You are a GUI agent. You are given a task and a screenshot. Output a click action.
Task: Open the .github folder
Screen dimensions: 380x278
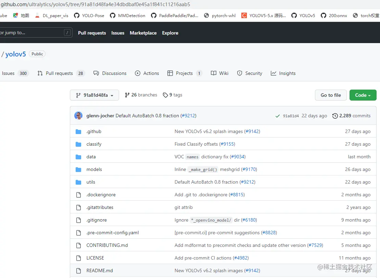[x=94, y=132]
